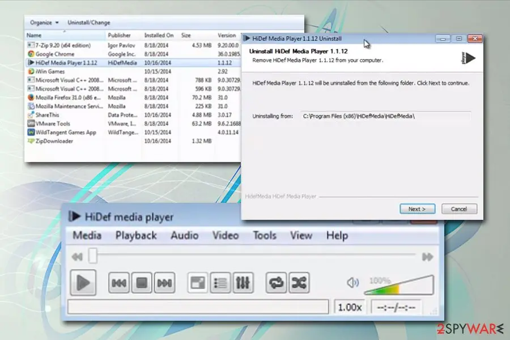
Task: Click Cancel in the uninstall dialog
Action: [x=459, y=209]
